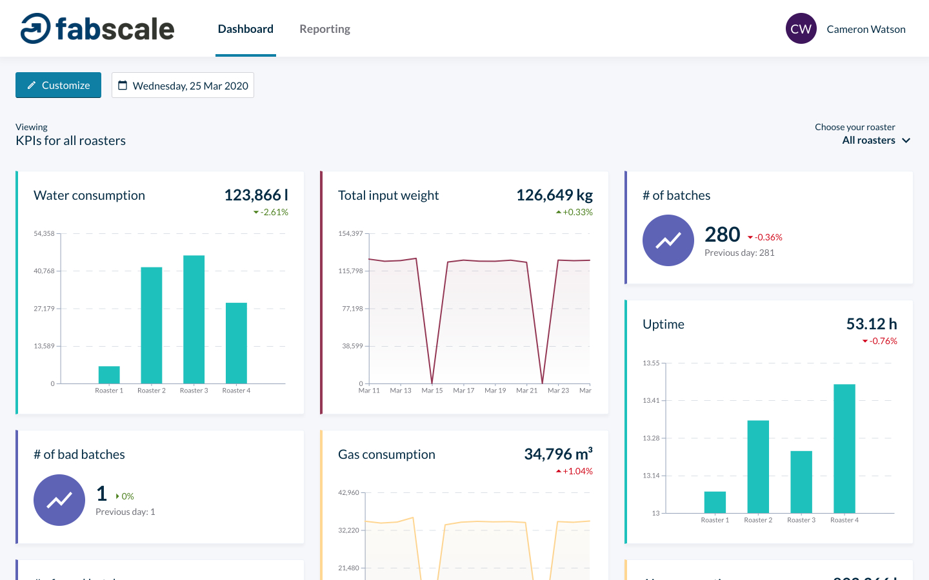Click the +1.04% gas change indicator
This screenshot has height=580, width=929.
pyautogui.click(x=574, y=471)
